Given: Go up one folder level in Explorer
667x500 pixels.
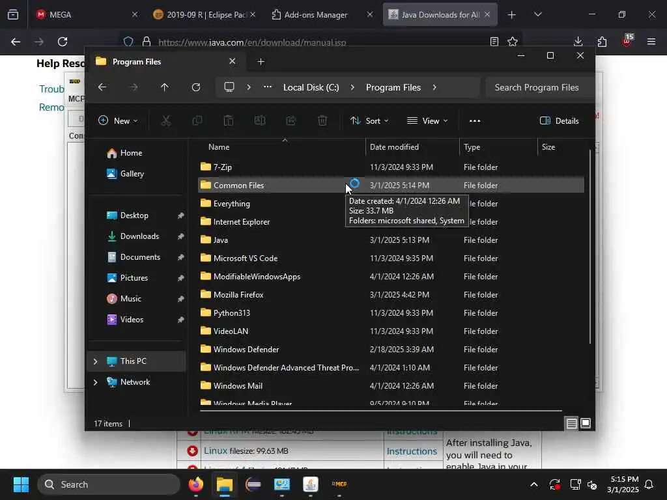Looking at the screenshot, I should [165, 87].
